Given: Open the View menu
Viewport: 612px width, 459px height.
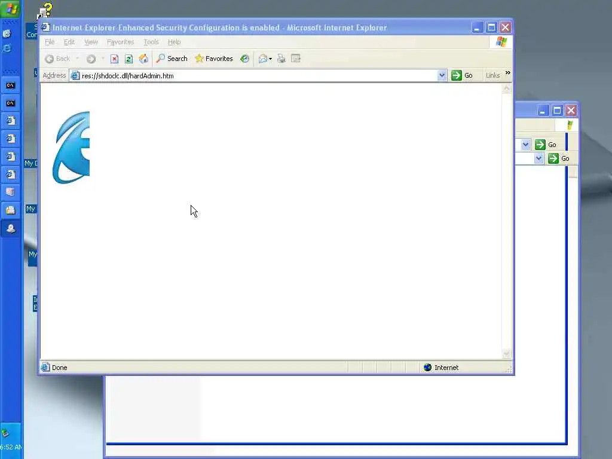Looking at the screenshot, I should click(x=91, y=42).
